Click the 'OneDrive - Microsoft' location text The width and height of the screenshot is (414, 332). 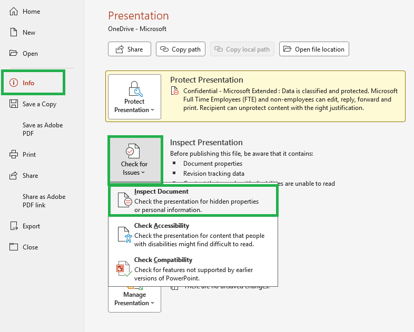[x=137, y=29]
